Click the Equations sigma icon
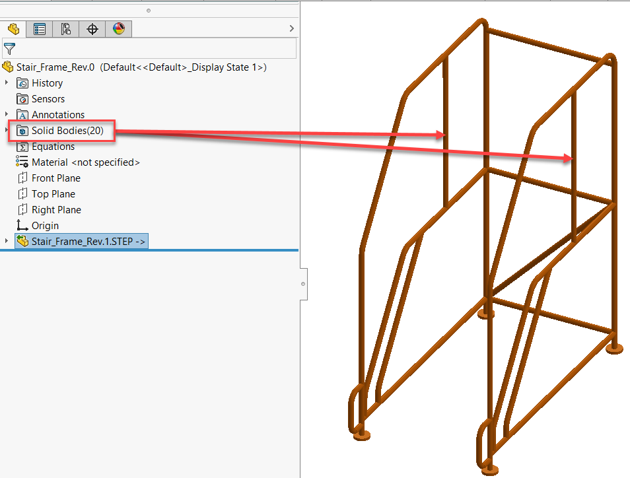 (22, 147)
